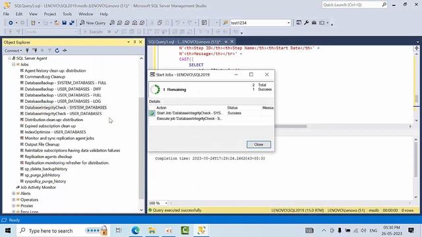The width and height of the screenshot is (422, 237).
Task: Select the sp_purge_jobhistory job
Action: [x=42, y=175]
